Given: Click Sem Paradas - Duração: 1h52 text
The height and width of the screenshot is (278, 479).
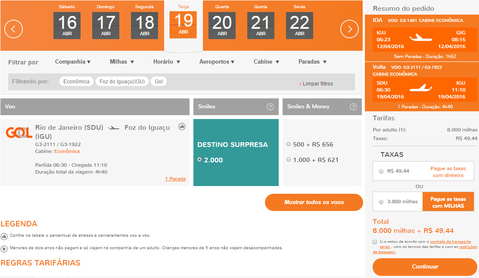Looking at the screenshot, I should tap(425, 56).
